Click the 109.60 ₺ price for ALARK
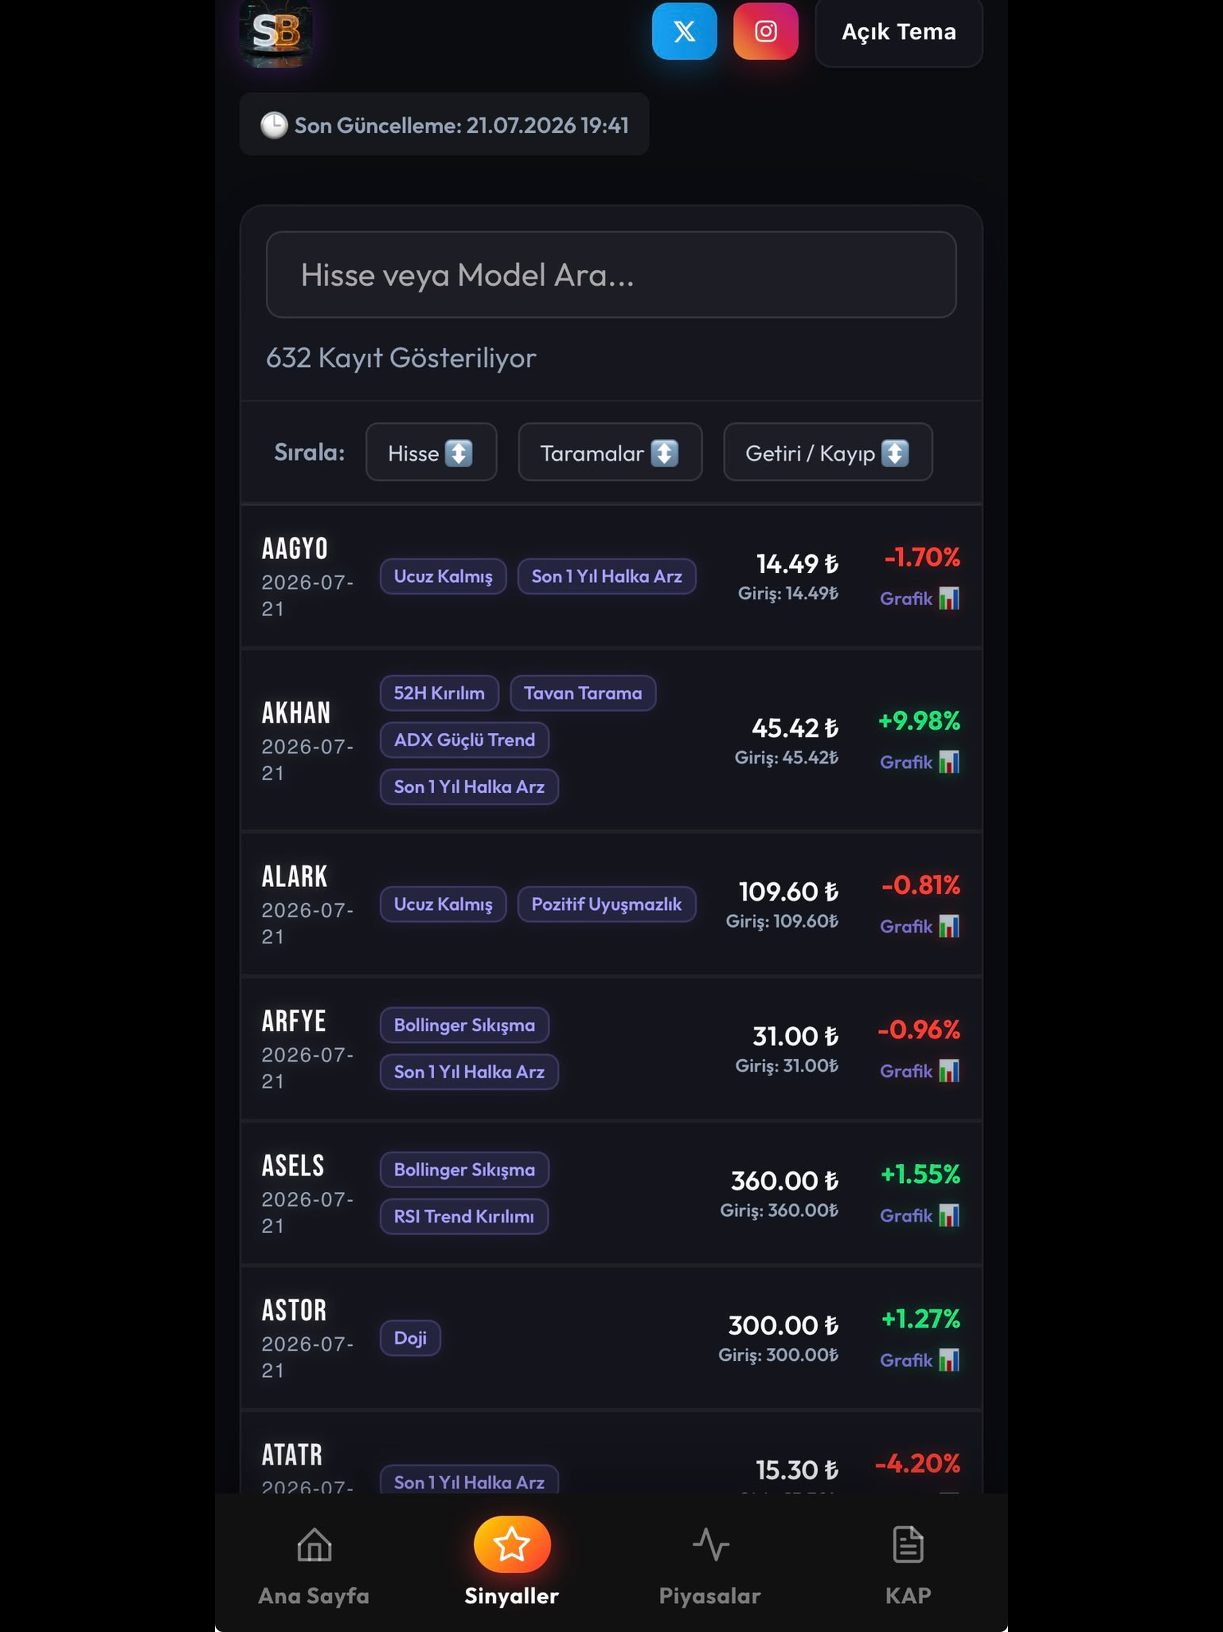Viewport: 1223px width, 1632px height. (788, 891)
